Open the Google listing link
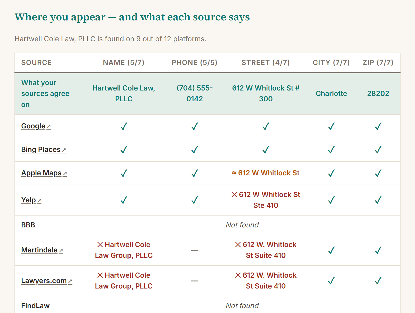The height and width of the screenshot is (313, 415). (36, 126)
